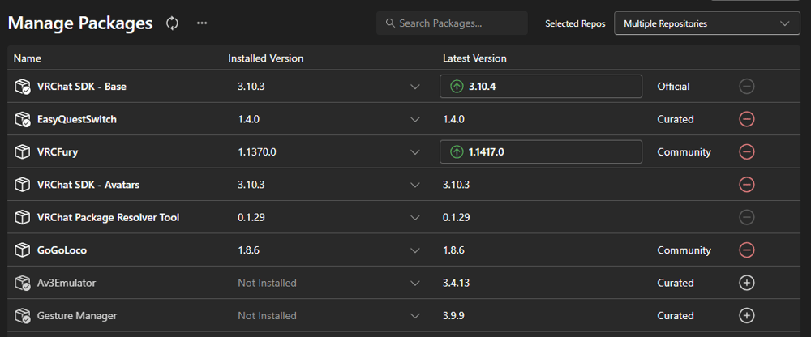Remove the VRCFury package
The height and width of the screenshot is (337, 811).
coord(746,152)
